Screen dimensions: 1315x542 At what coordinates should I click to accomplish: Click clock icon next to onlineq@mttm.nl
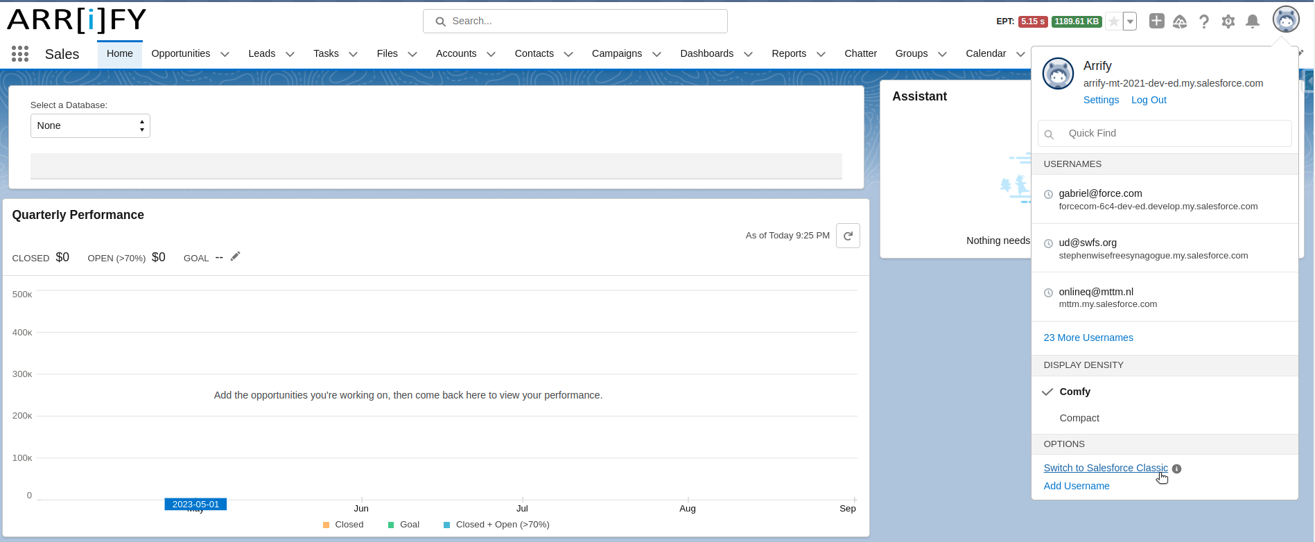click(1049, 293)
